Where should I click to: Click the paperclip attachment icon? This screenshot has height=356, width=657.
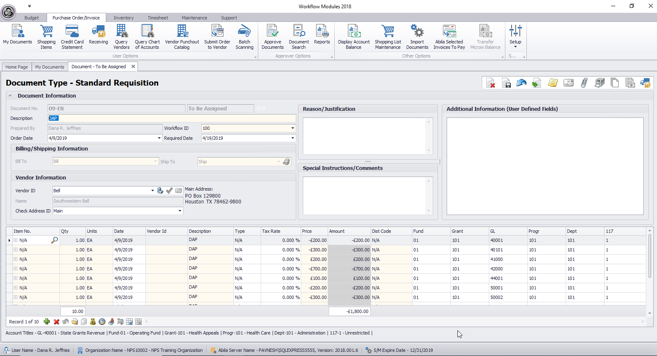click(x=584, y=83)
